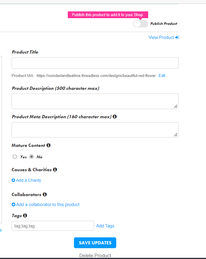Click the Delete Product link

95,255
